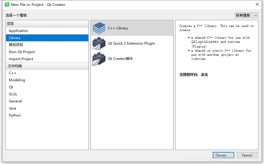Choose the C++ Library template label
Image resolution: width=264 pixels, height=164 pixels.
point(118,28)
